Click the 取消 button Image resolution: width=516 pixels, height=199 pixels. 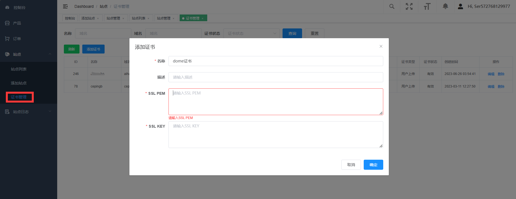click(351, 165)
